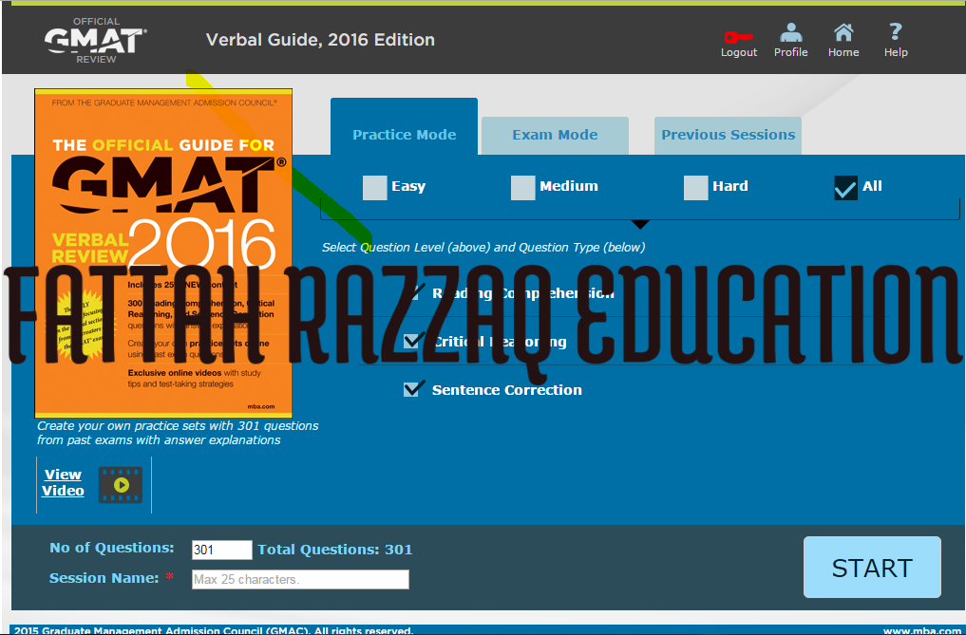Click the No of Questions field
This screenshot has height=635, width=966.
pos(221,550)
